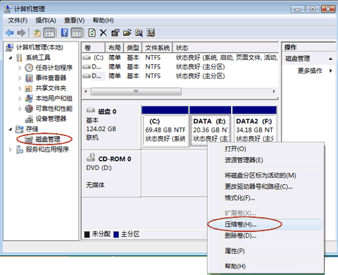This screenshot has width=338, height=275.
Task: Toggle the show/hide console tree icon
Action: coord(49,33)
